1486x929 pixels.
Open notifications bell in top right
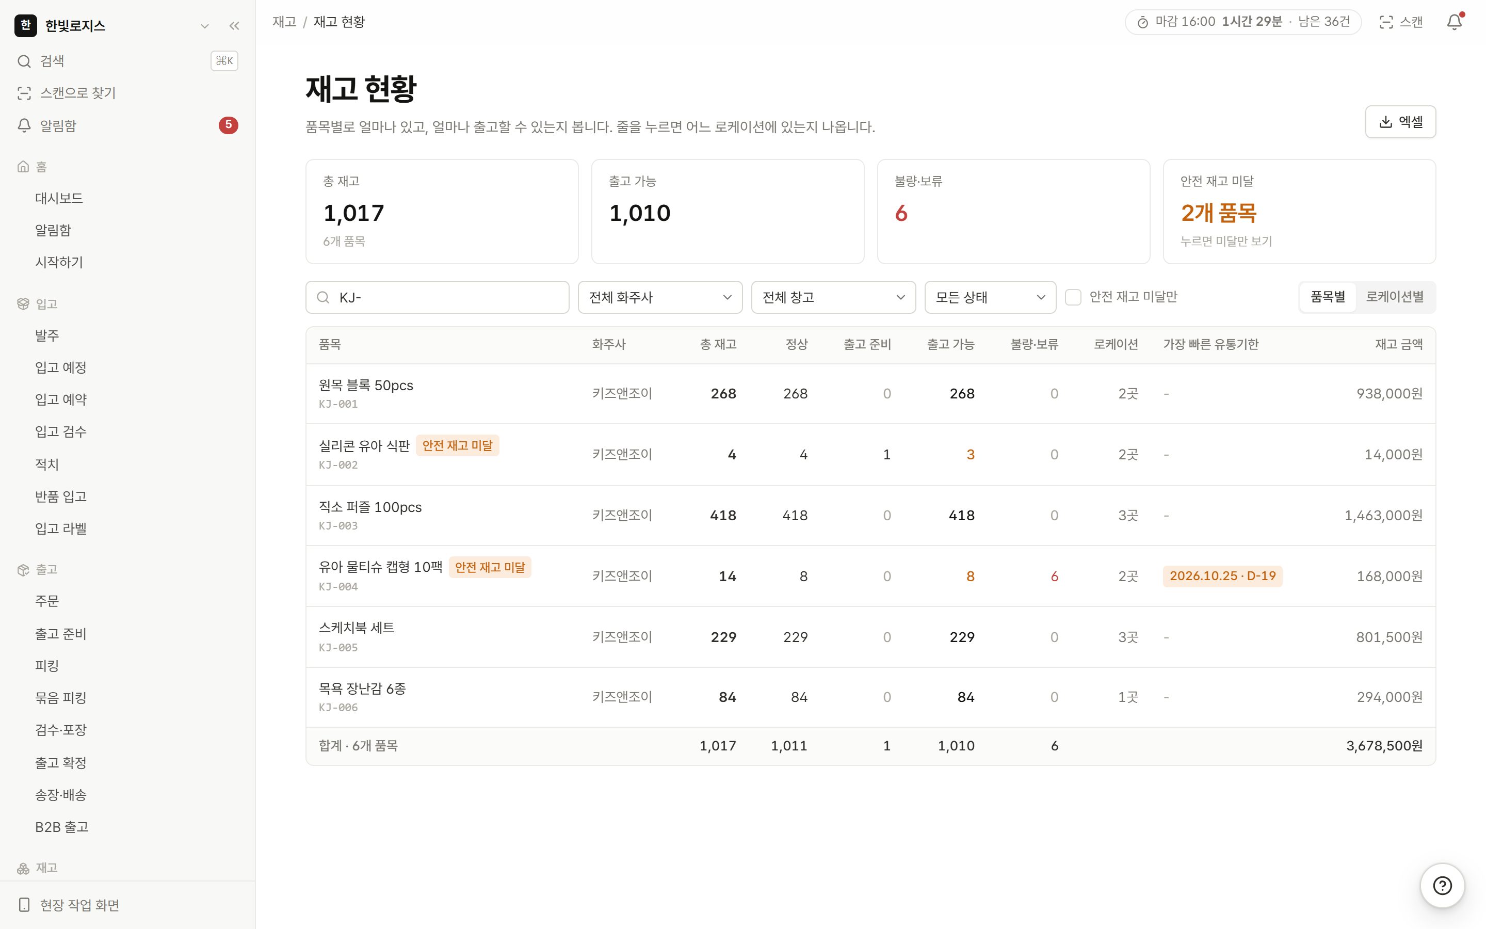click(1454, 22)
